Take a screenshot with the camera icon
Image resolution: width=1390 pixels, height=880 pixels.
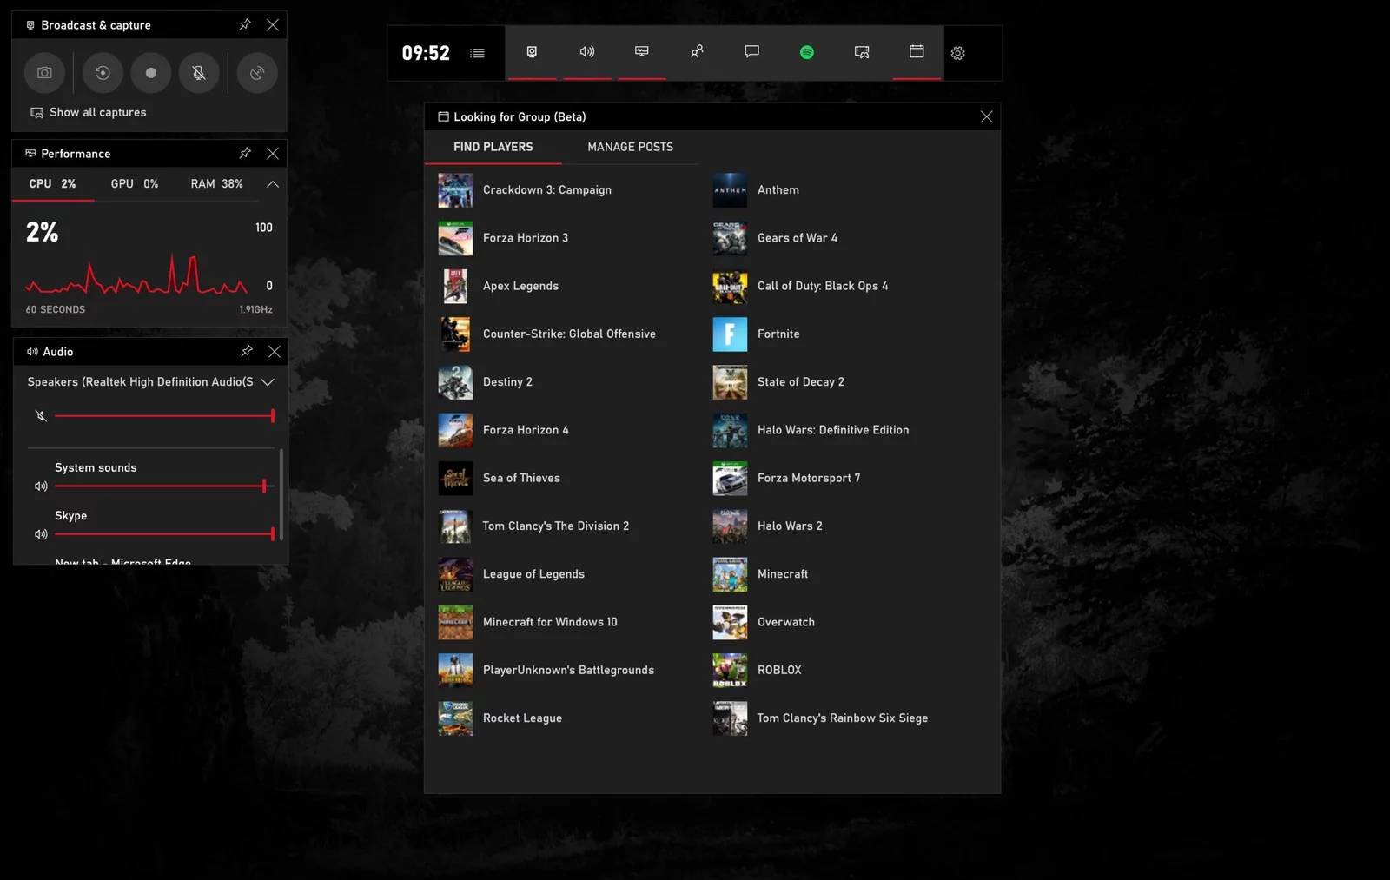click(x=44, y=73)
